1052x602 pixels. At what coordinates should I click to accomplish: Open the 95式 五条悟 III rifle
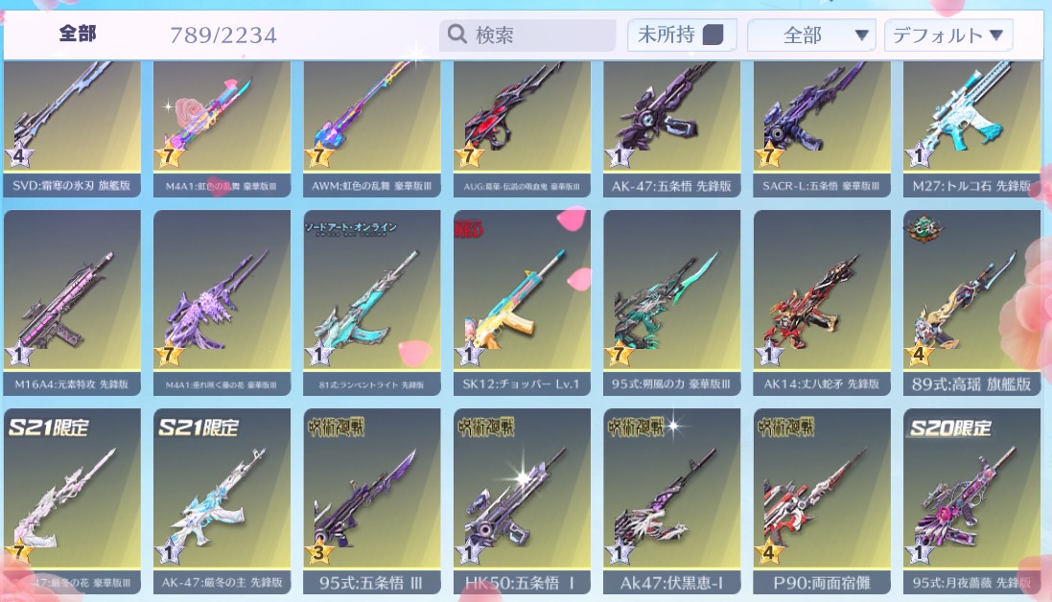tap(372, 500)
